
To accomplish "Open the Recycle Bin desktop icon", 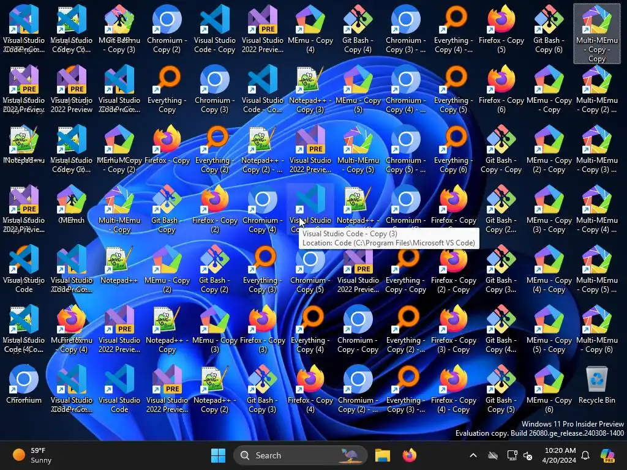I will pyautogui.click(x=596, y=386).
